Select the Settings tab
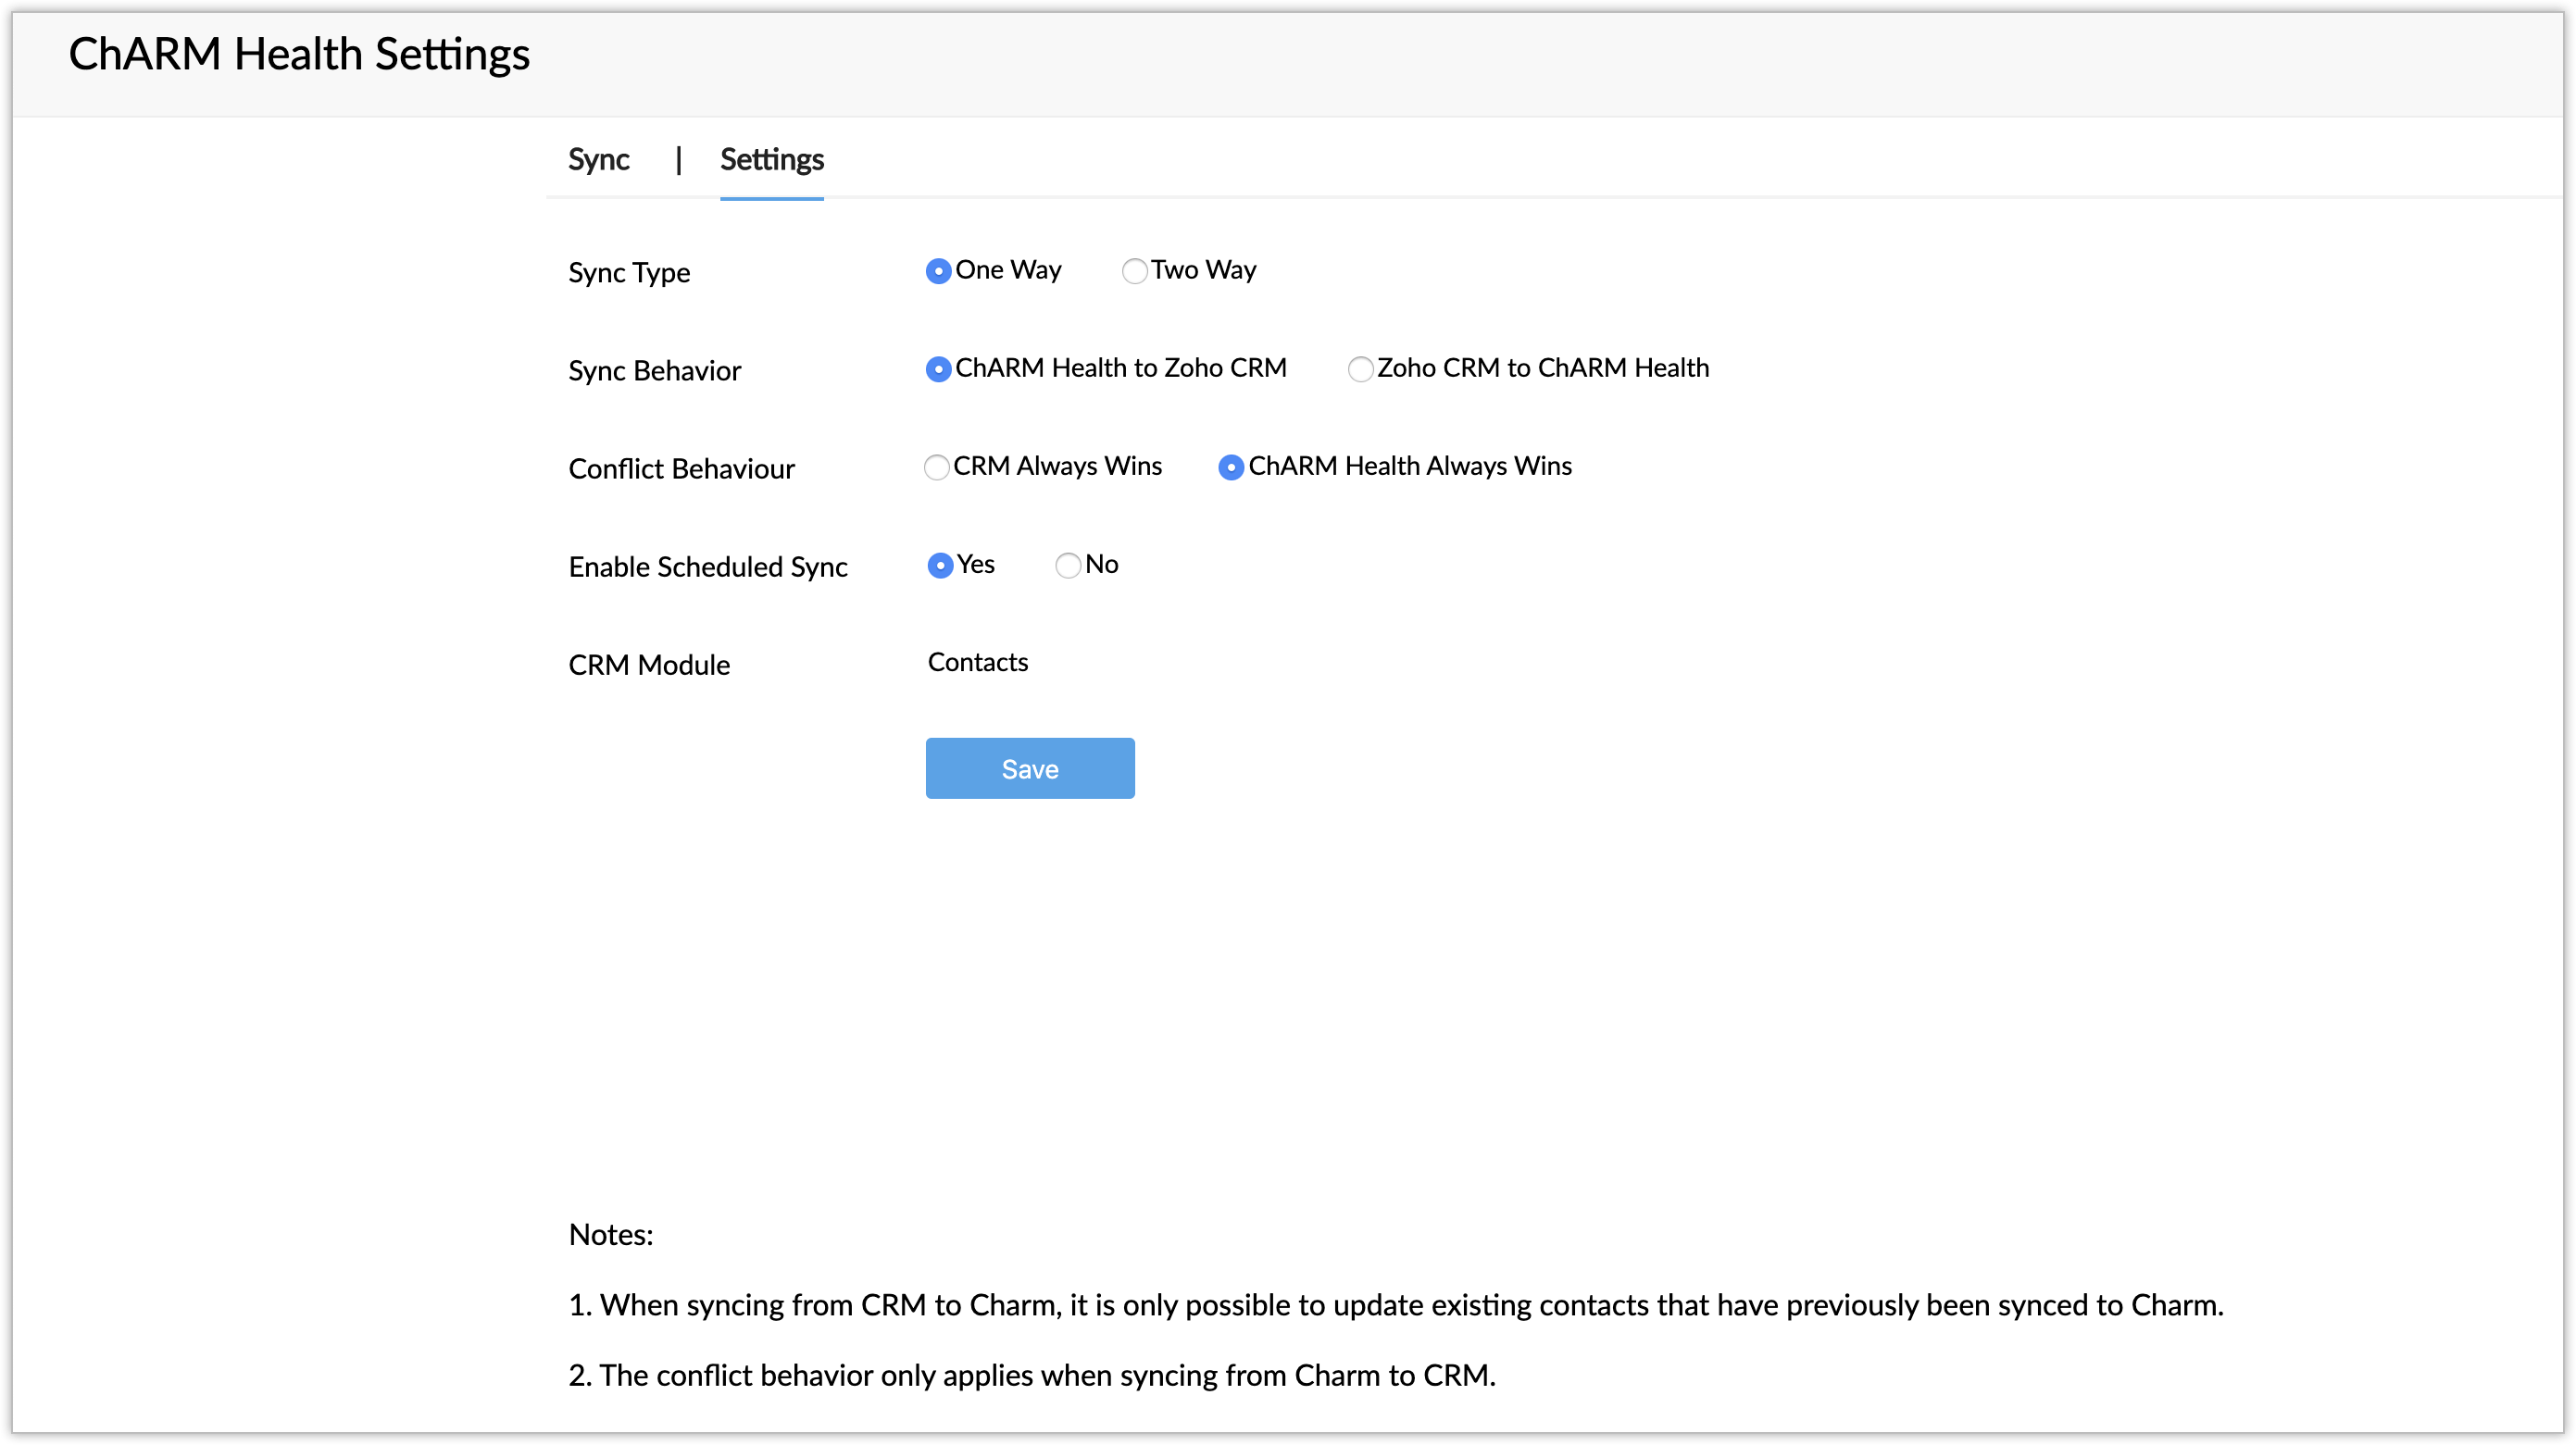The image size is (2576, 1445). click(x=771, y=160)
